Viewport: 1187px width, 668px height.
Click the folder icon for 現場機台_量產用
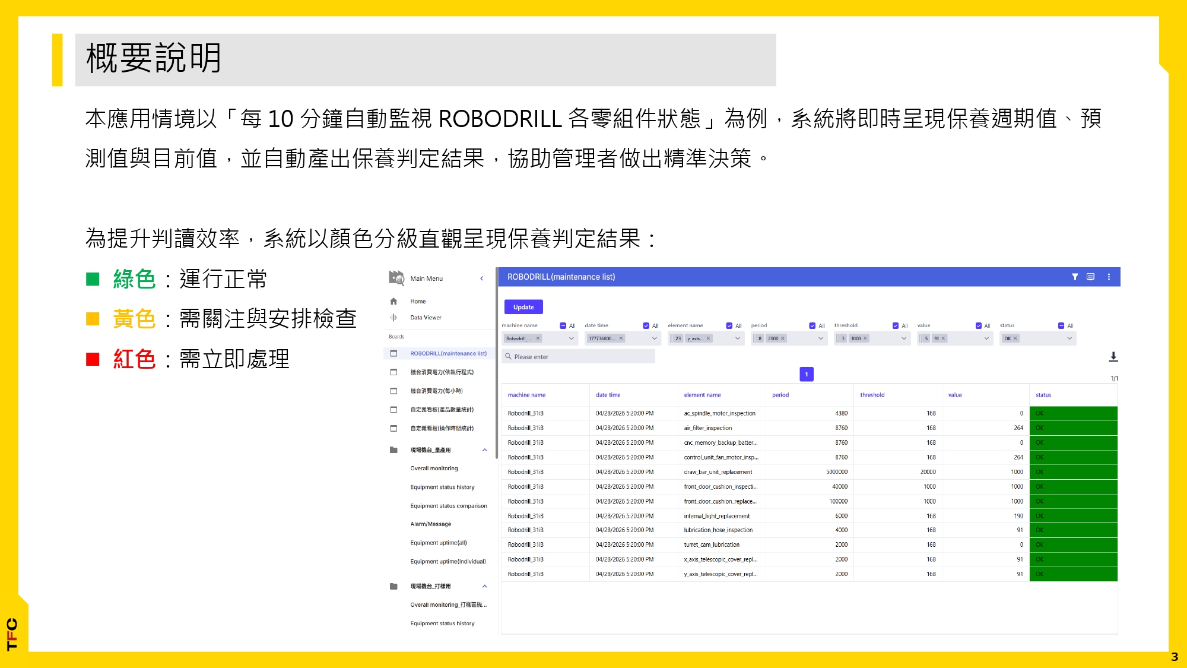coord(393,450)
